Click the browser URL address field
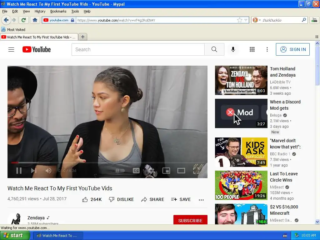The width and height of the screenshot is (320, 240). tap(156, 20)
